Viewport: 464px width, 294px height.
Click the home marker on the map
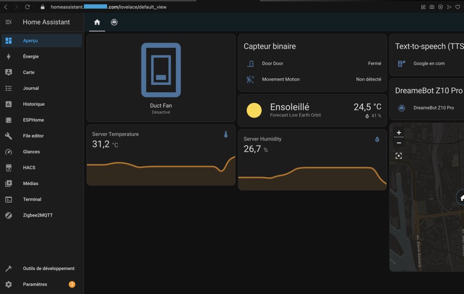(x=461, y=198)
